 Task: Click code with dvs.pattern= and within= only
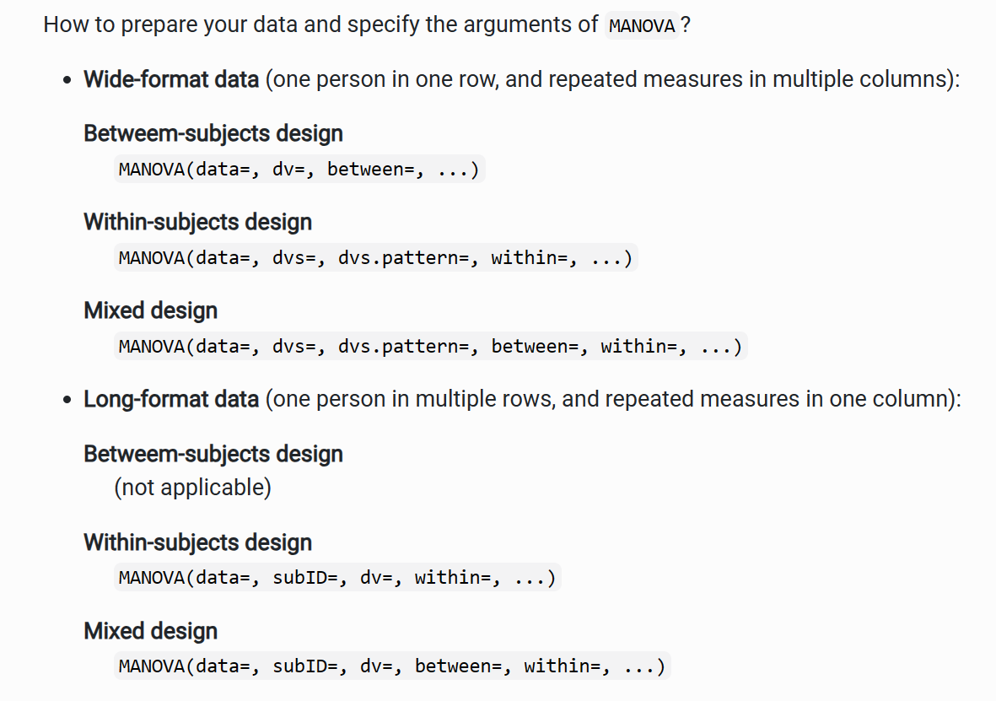tap(374, 257)
